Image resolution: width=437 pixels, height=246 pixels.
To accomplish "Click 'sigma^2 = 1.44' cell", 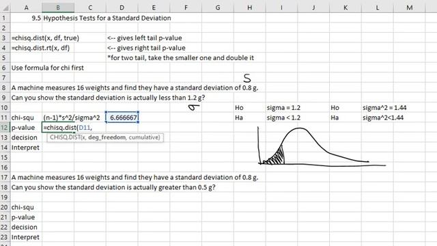I will 384,108.
